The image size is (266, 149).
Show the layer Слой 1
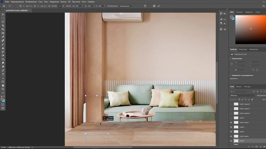click(231, 118)
